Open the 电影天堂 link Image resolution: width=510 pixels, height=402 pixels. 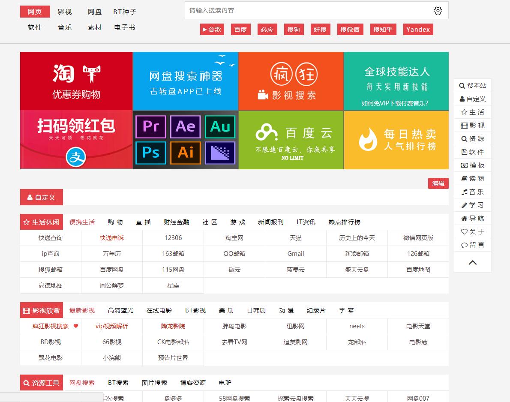coord(418,326)
